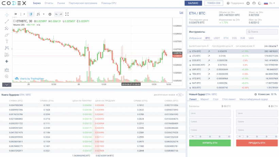Switch to USDT instruments tab
The height and width of the screenshot is (157, 279).
217,38
